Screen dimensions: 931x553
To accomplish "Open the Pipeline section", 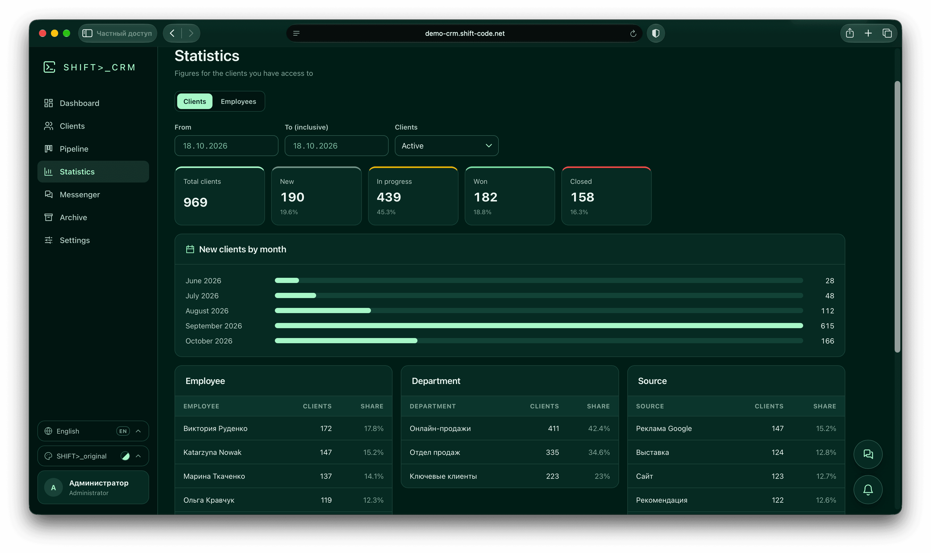I will click(x=93, y=149).
